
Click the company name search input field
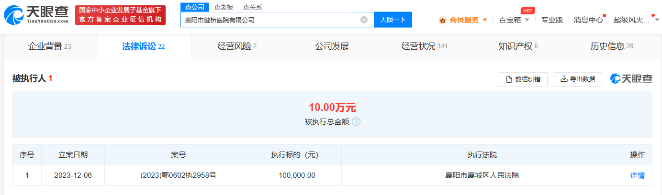270,20
